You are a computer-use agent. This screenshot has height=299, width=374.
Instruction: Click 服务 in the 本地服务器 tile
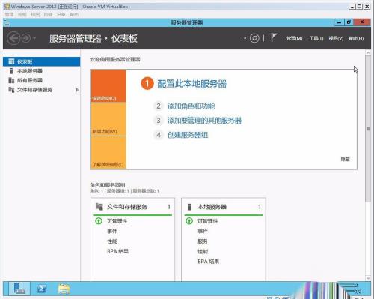203,241
